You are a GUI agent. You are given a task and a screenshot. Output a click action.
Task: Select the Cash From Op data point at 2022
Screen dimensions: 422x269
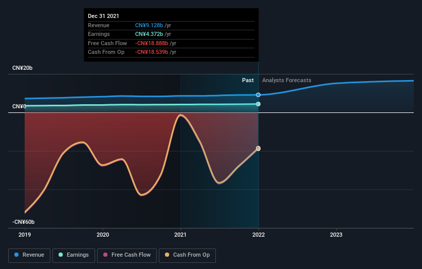click(x=258, y=148)
